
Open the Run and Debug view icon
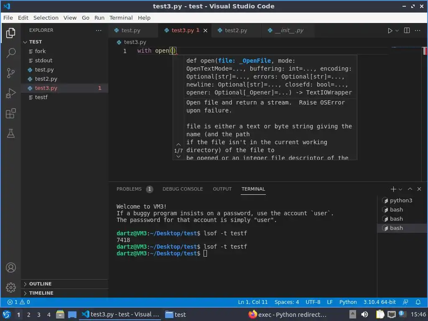click(x=10, y=93)
